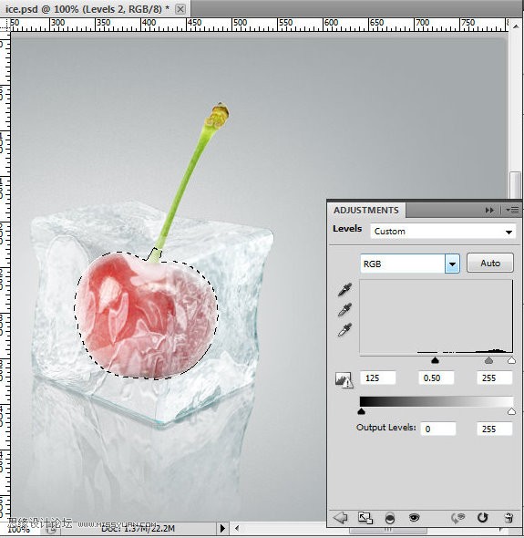Toggle layer visibility eye icon
The width and height of the screenshot is (524, 538).
(414, 517)
